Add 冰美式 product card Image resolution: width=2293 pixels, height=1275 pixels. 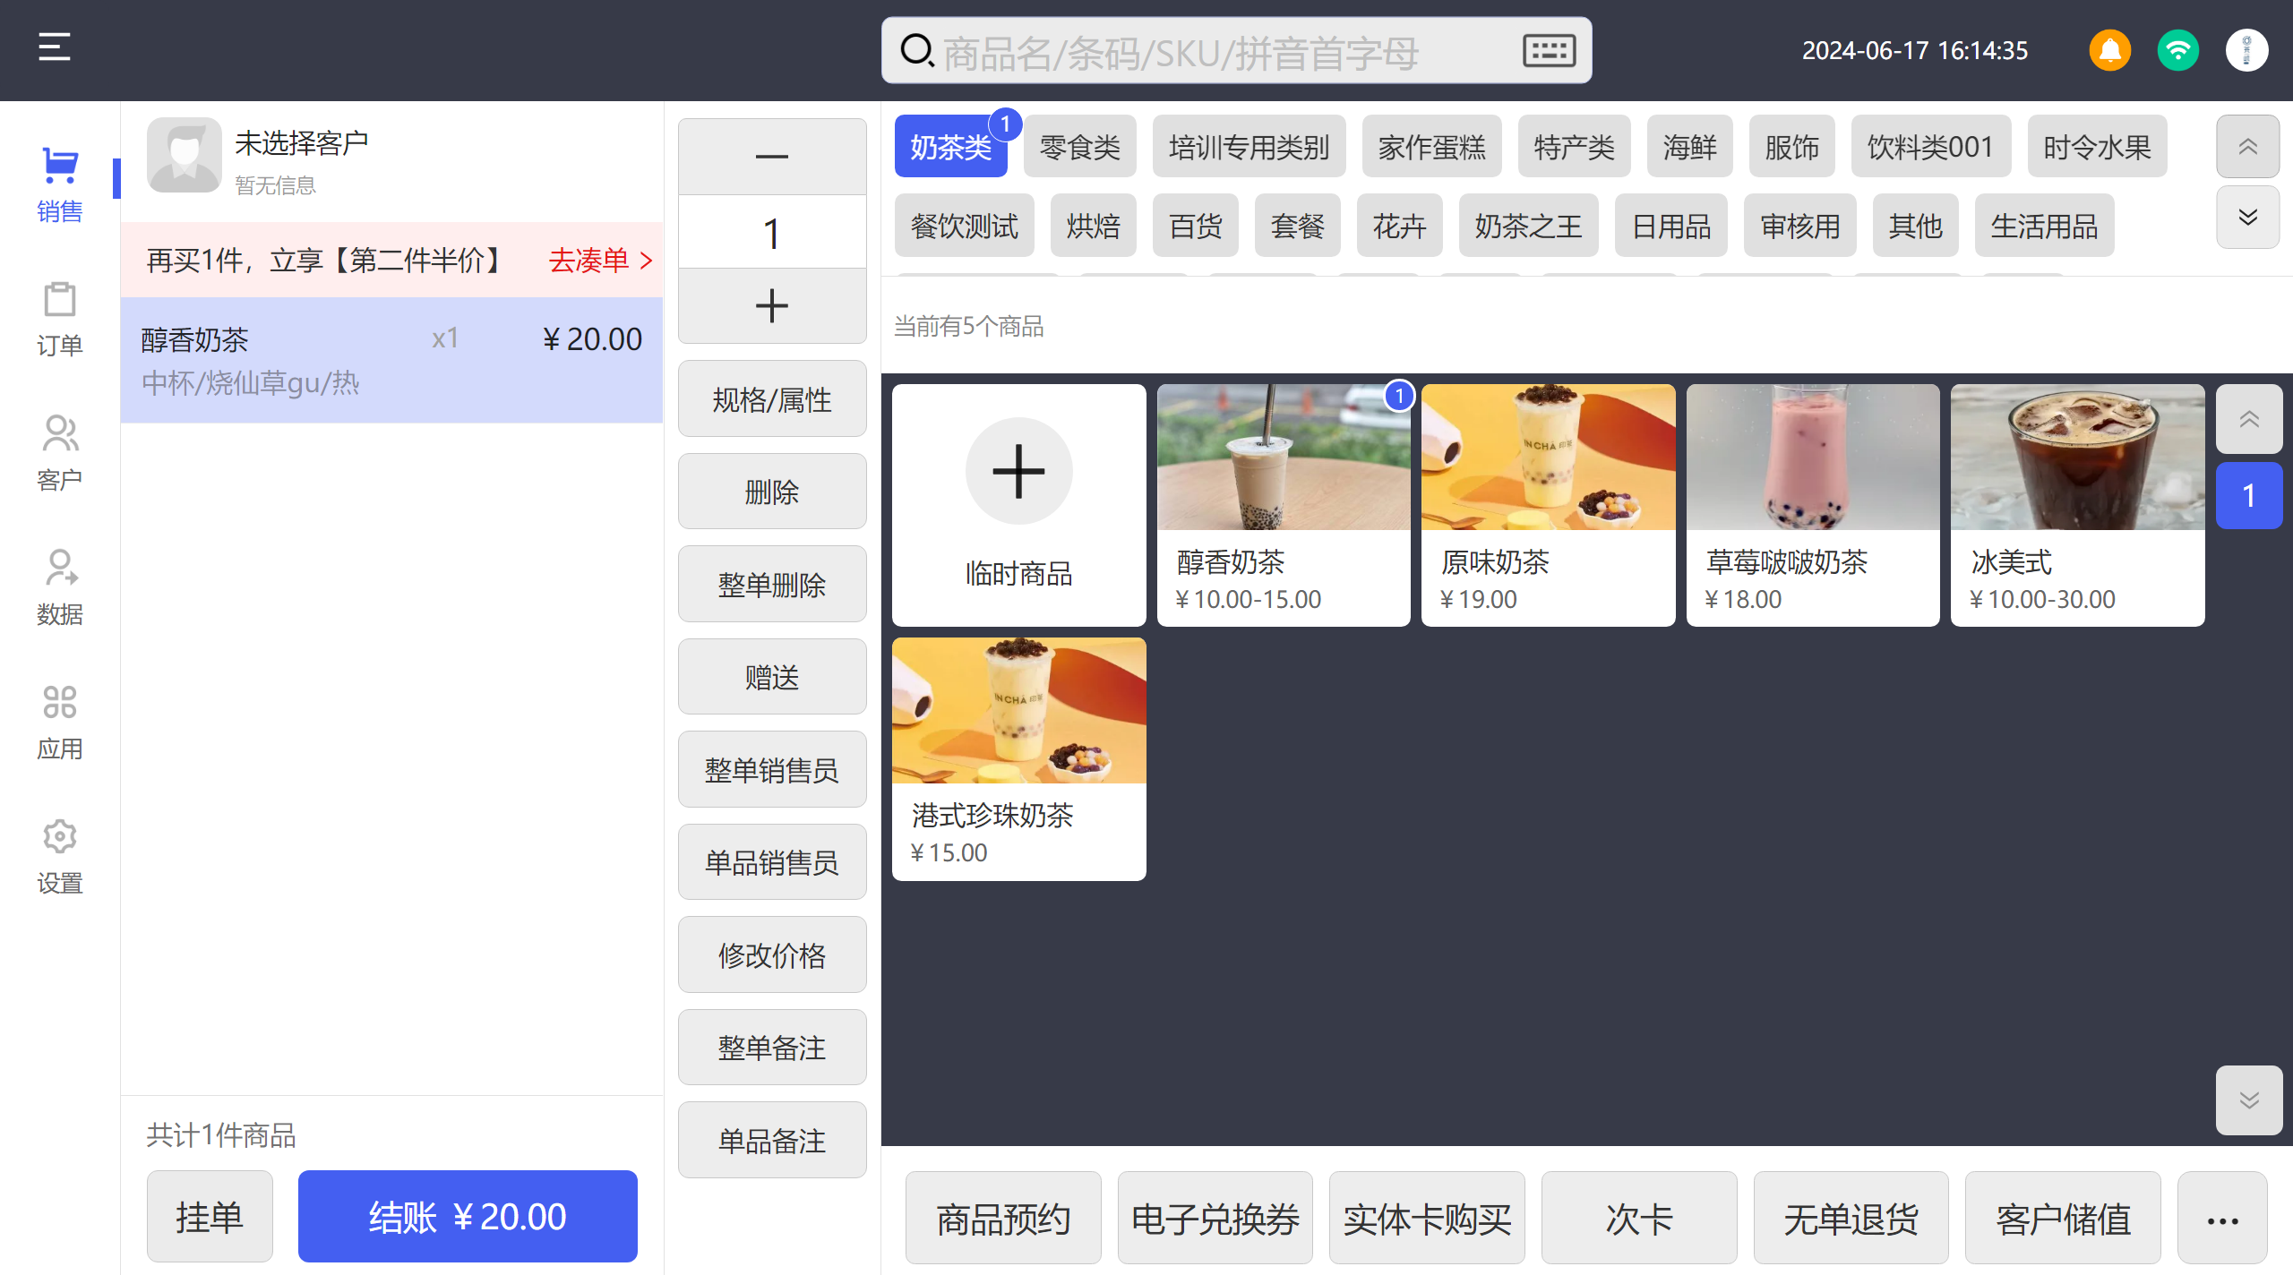click(2078, 505)
